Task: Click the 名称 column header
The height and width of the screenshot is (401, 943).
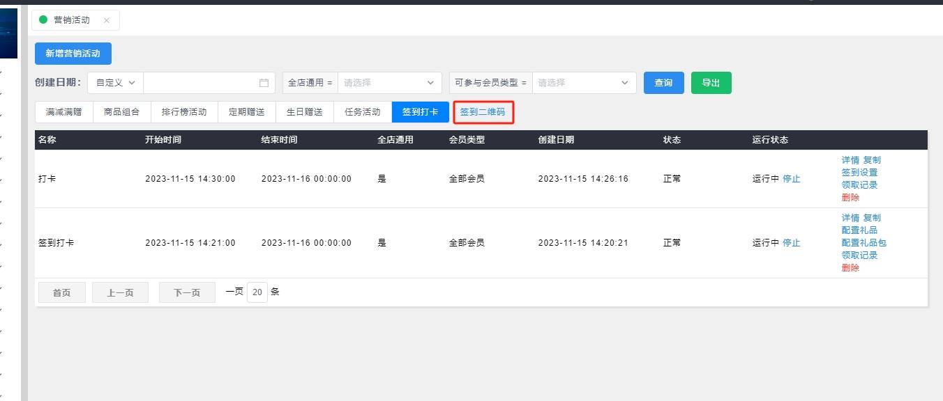Action: coord(47,140)
